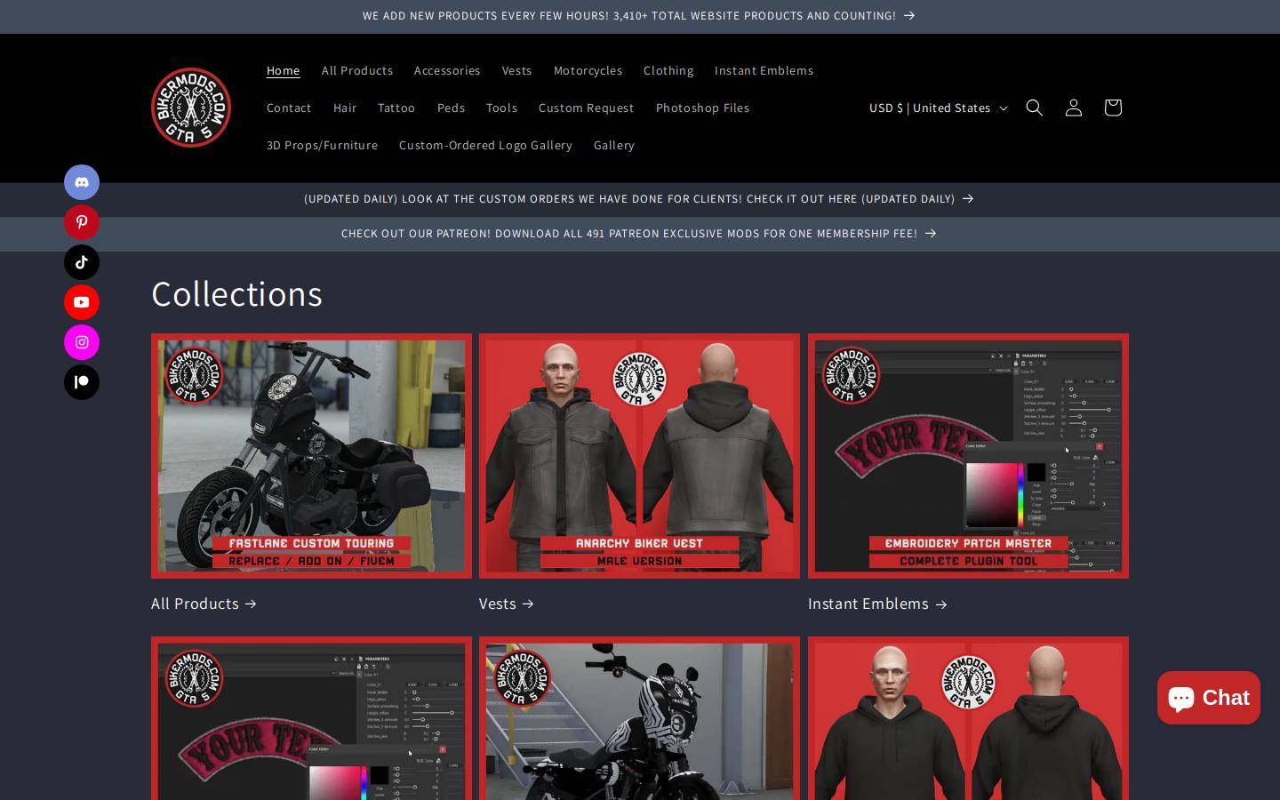Open the 3D Props/Furniture menu item
Image resolution: width=1280 pixels, height=800 pixels.
322,145
